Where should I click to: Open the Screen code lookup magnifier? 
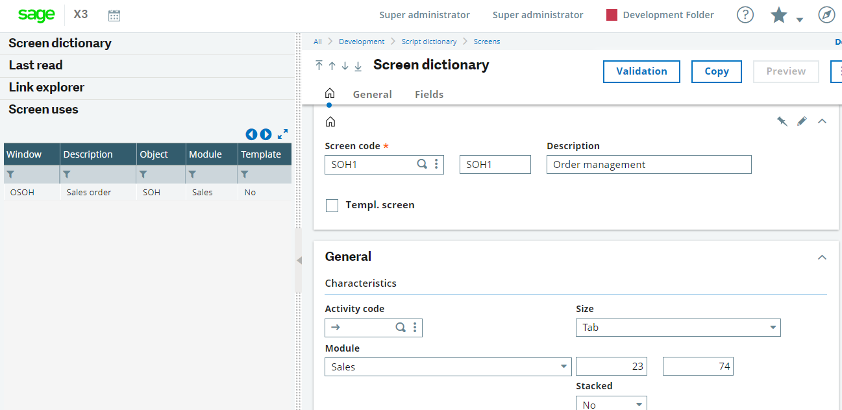pyautogui.click(x=422, y=164)
